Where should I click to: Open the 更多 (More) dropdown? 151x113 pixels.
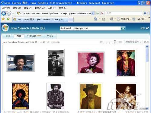pyautogui.click(x=50, y=36)
